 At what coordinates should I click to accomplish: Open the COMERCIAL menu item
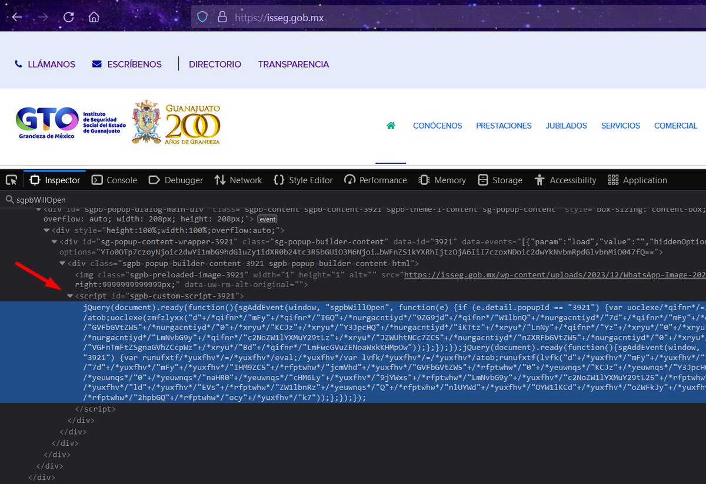tap(675, 126)
